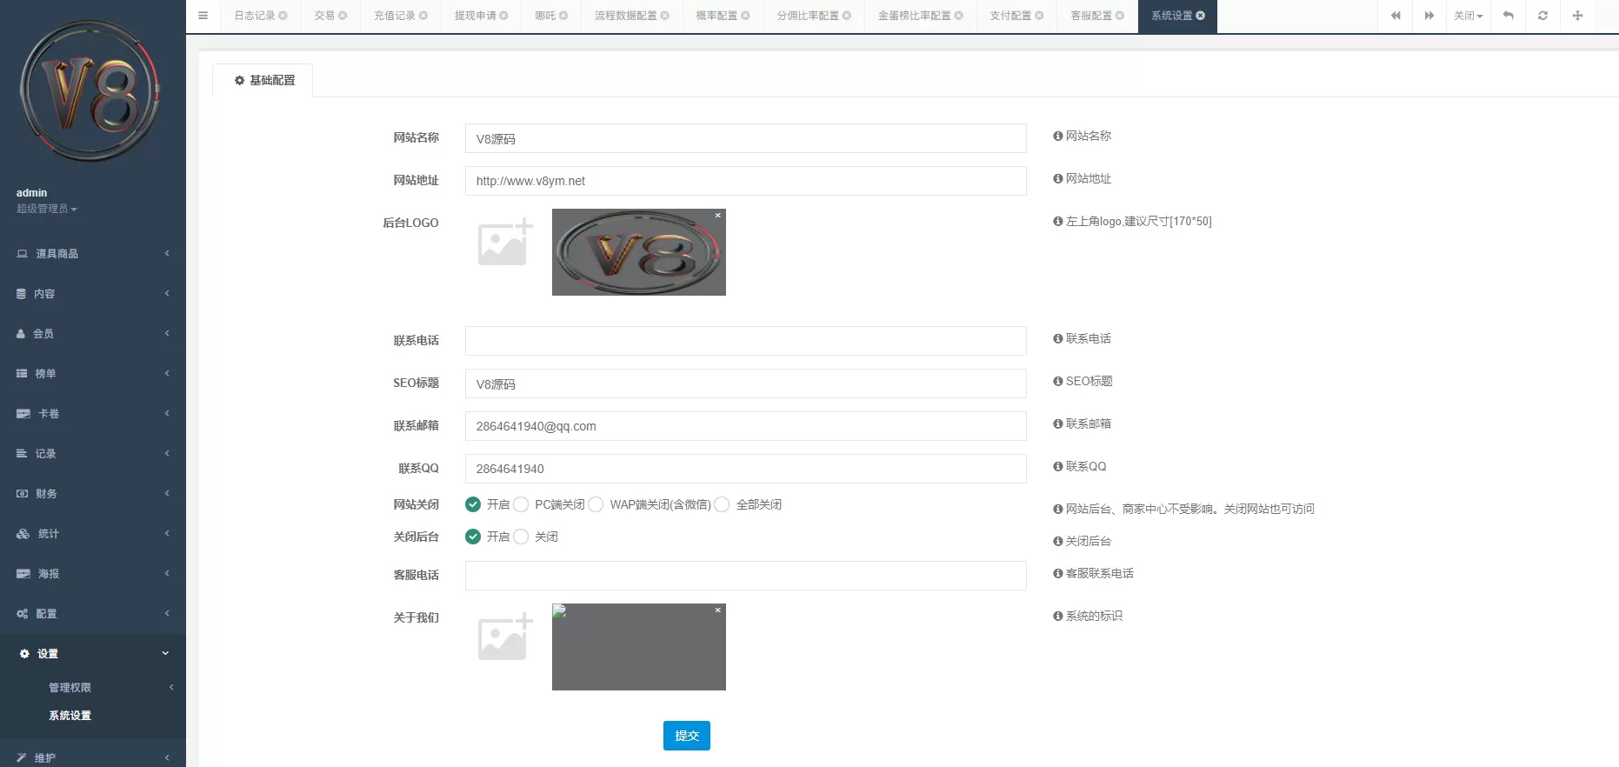Expand the 记录 sidebar menu

click(x=93, y=453)
